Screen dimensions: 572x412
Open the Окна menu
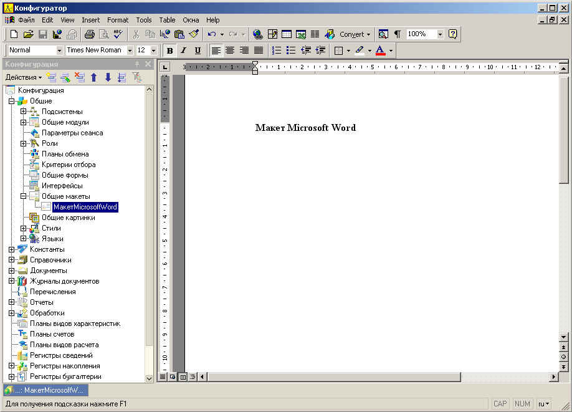191,20
